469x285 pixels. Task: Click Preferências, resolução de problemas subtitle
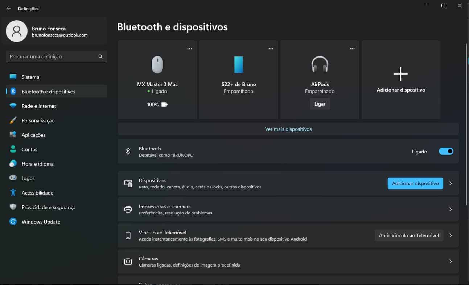point(176,213)
